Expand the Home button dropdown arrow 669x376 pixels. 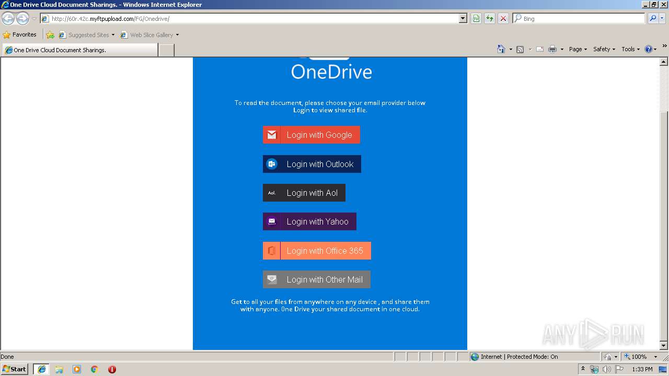click(x=511, y=49)
